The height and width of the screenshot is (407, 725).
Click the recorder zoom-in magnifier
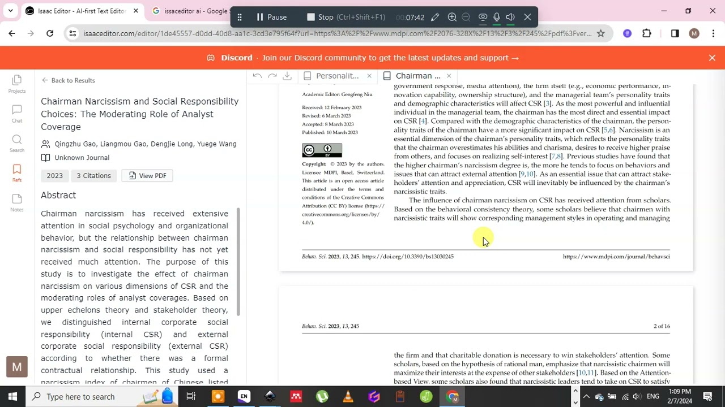pyautogui.click(x=452, y=17)
